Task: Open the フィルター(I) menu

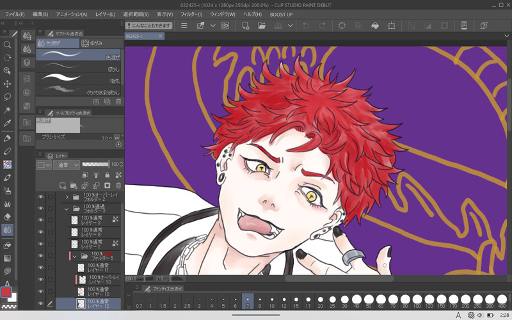Action: [x=191, y=14]
